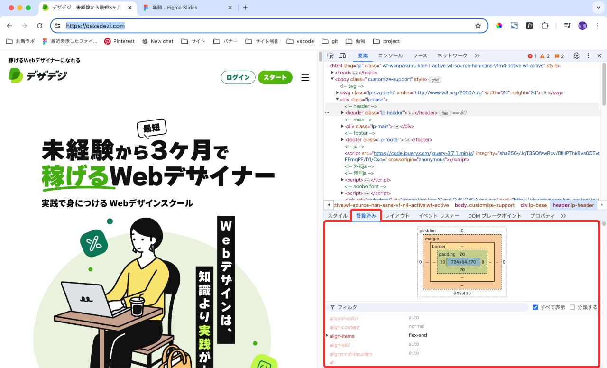Show more styles sub-tabs chevron
The image size is (607, 368).
(563, 216)
